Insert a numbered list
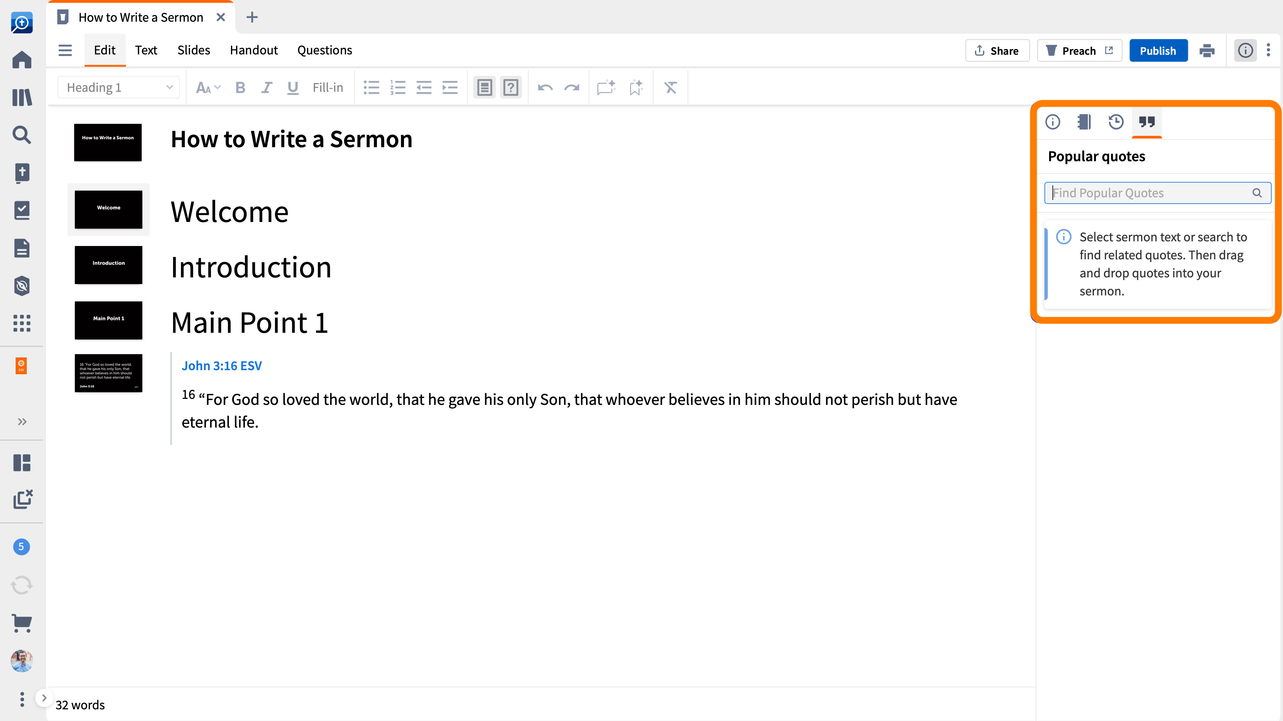Screen dimensions: 1283x721 point(398,87)
